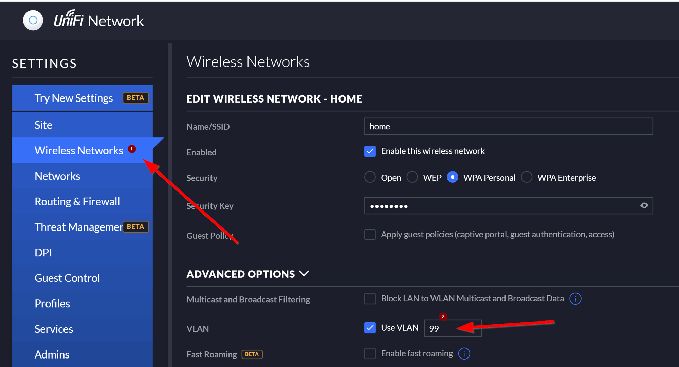Open Networks settings page
Screen dimensions: 679x367
pos(57,176)
